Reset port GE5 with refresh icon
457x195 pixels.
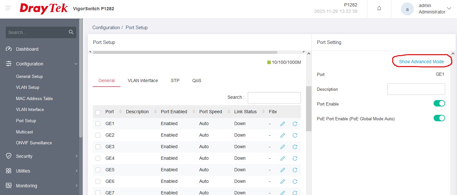[295, 170]
